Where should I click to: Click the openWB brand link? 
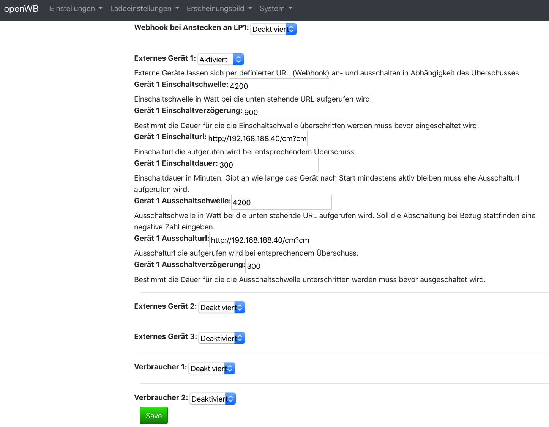tap(21, 9)
